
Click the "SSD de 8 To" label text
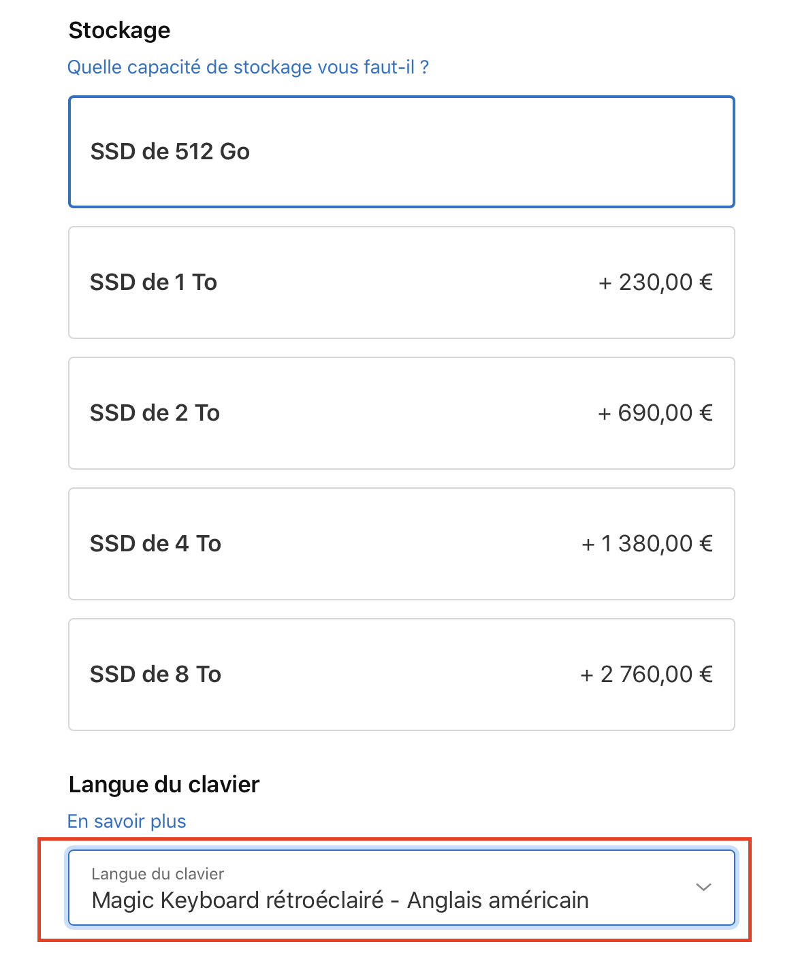pos(155,675)
